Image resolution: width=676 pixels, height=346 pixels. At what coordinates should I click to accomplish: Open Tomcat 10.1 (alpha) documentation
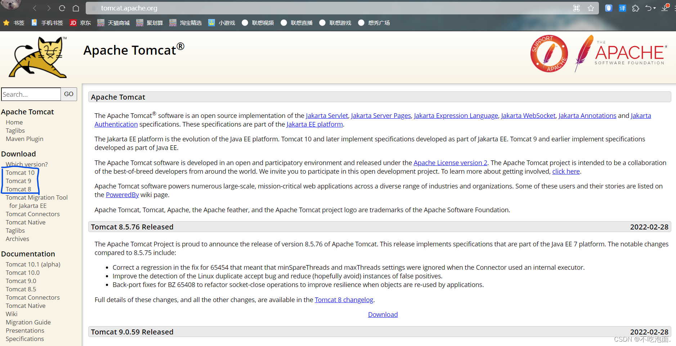coord(33,264)
